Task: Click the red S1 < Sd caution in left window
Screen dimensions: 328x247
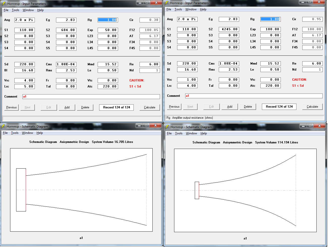Action: tap(135, 86)
